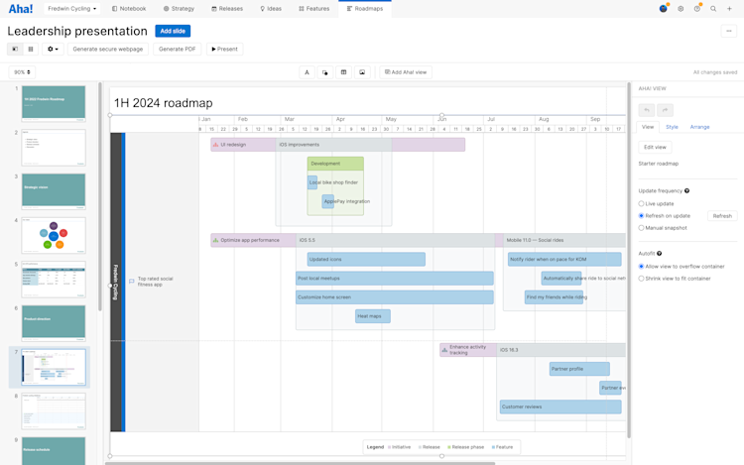Click the Updated icons feature bar
This screenshot has height=465, width=744.
pyautogui.click(x=366, y=260)
